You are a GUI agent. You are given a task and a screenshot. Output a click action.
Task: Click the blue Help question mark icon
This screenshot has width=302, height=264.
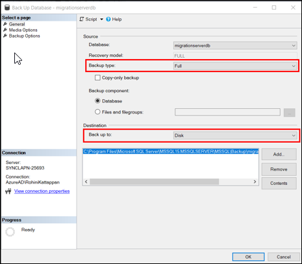pyautogui.click(x=108, y=19)
